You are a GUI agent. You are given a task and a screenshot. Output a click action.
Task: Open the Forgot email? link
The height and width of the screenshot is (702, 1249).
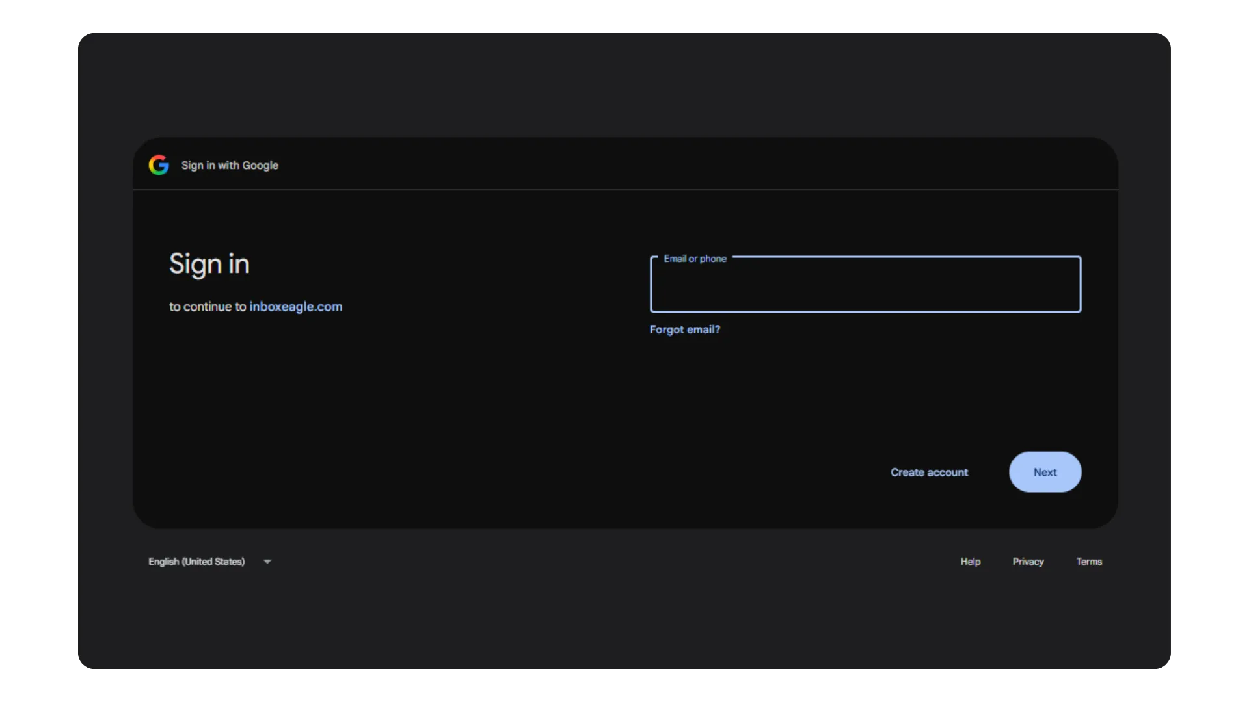(x=685, y=330)
